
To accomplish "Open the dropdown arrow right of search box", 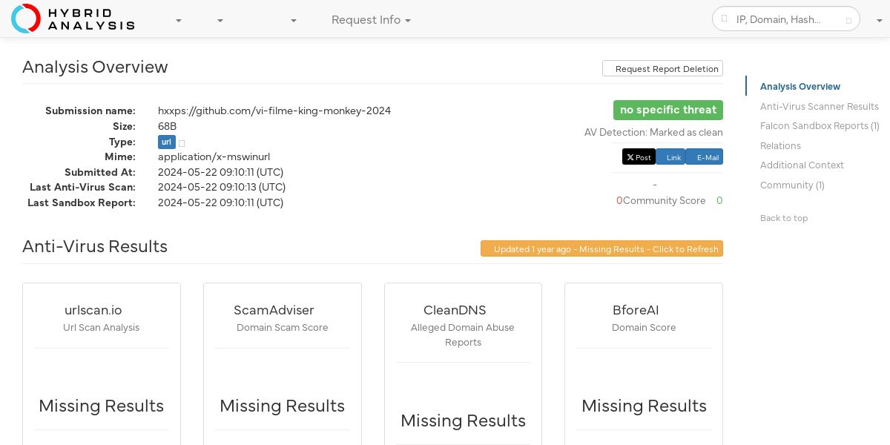I will click(x=879, y=21).
